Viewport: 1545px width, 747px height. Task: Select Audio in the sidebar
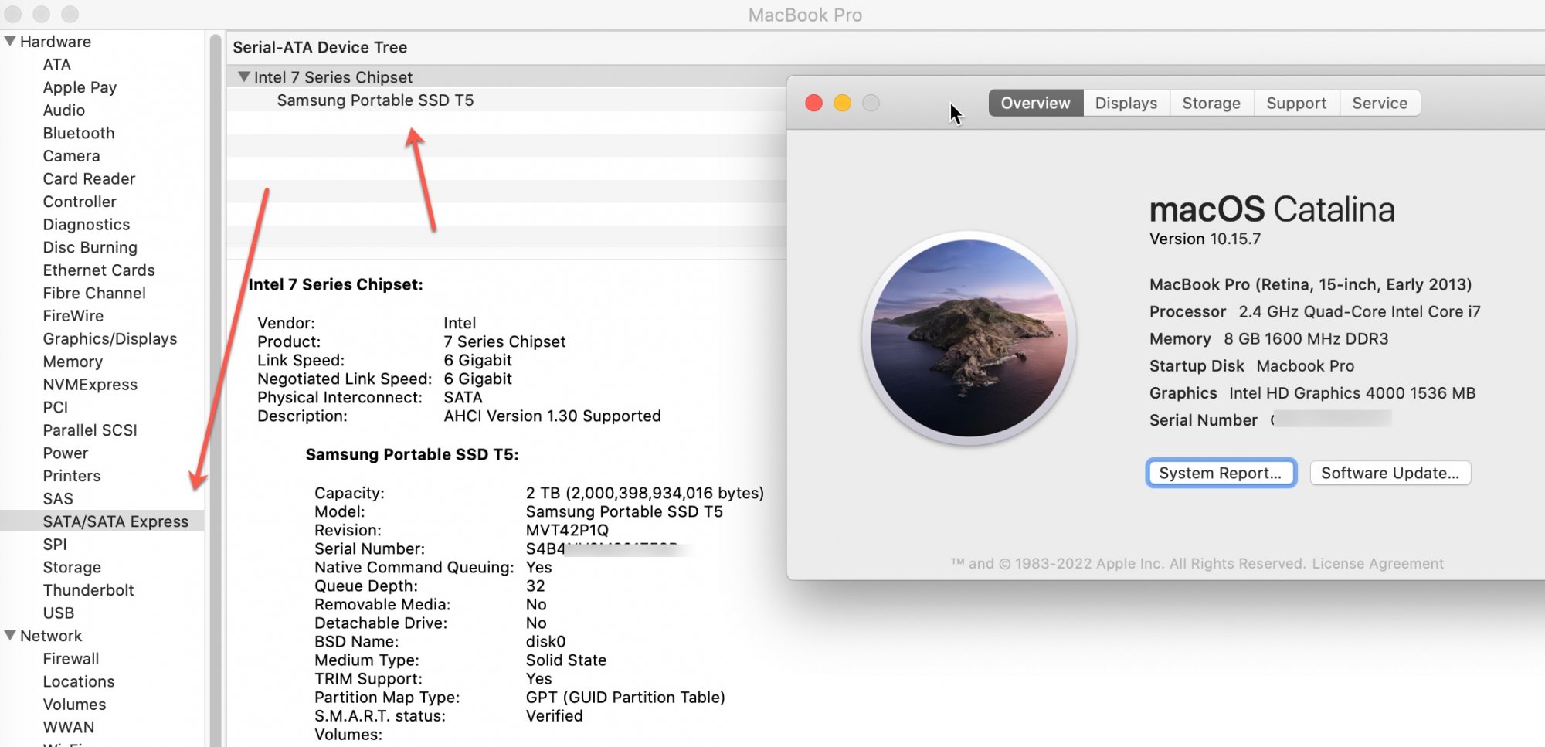click(x=64, y=110)
